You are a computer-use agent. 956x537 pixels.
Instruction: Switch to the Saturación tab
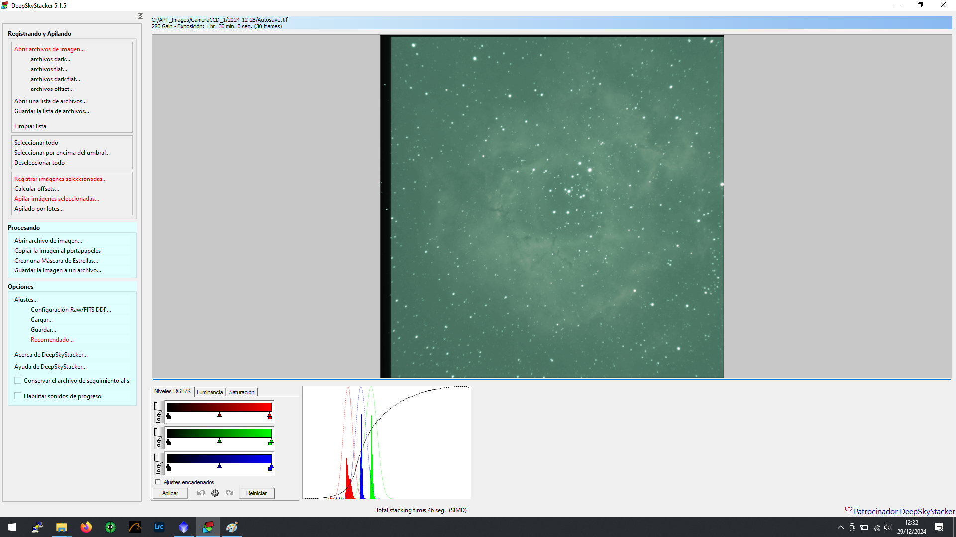pyautogui.click(x=242, y=392)
